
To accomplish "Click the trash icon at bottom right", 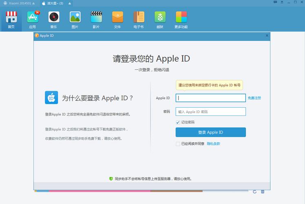I will (263, 191).
